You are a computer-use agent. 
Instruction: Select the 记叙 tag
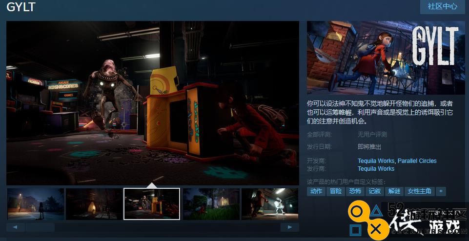375,191
